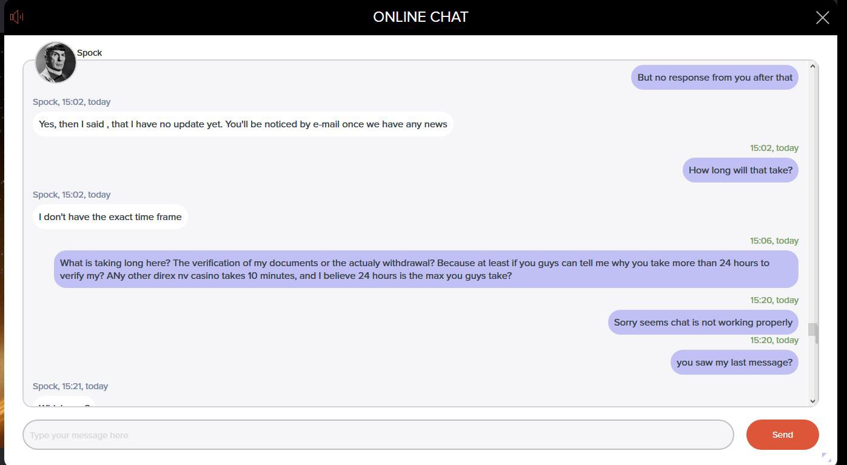This screenshot has height=465, width=847.
Task: Select message 'But no response from you after that'
Action: click(x=714, y=78)
